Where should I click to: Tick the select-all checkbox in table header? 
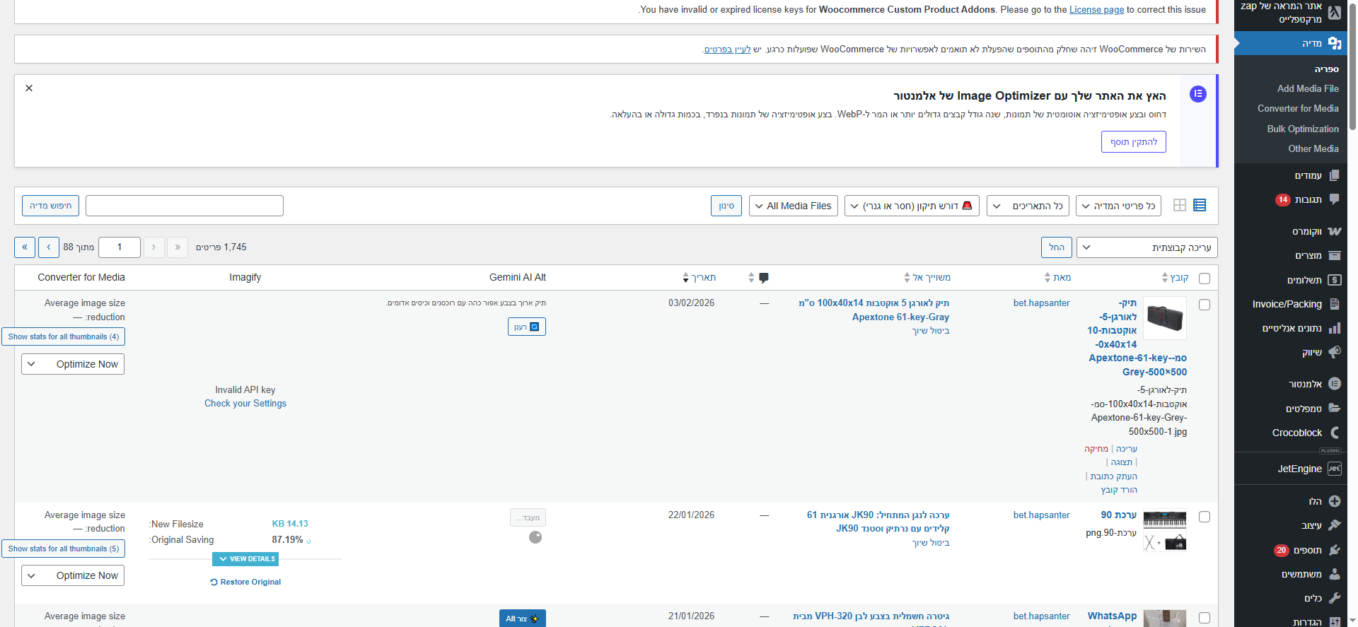(1205, 279)
